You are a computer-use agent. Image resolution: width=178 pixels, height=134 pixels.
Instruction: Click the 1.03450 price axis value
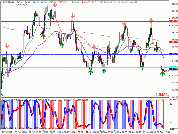(x=174, y=83)
